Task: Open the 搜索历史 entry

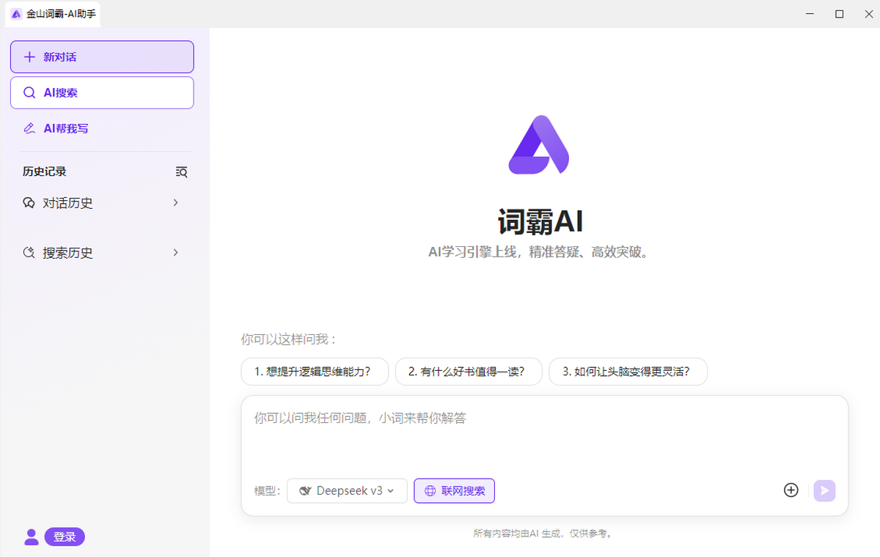Action: click(102, 253)
